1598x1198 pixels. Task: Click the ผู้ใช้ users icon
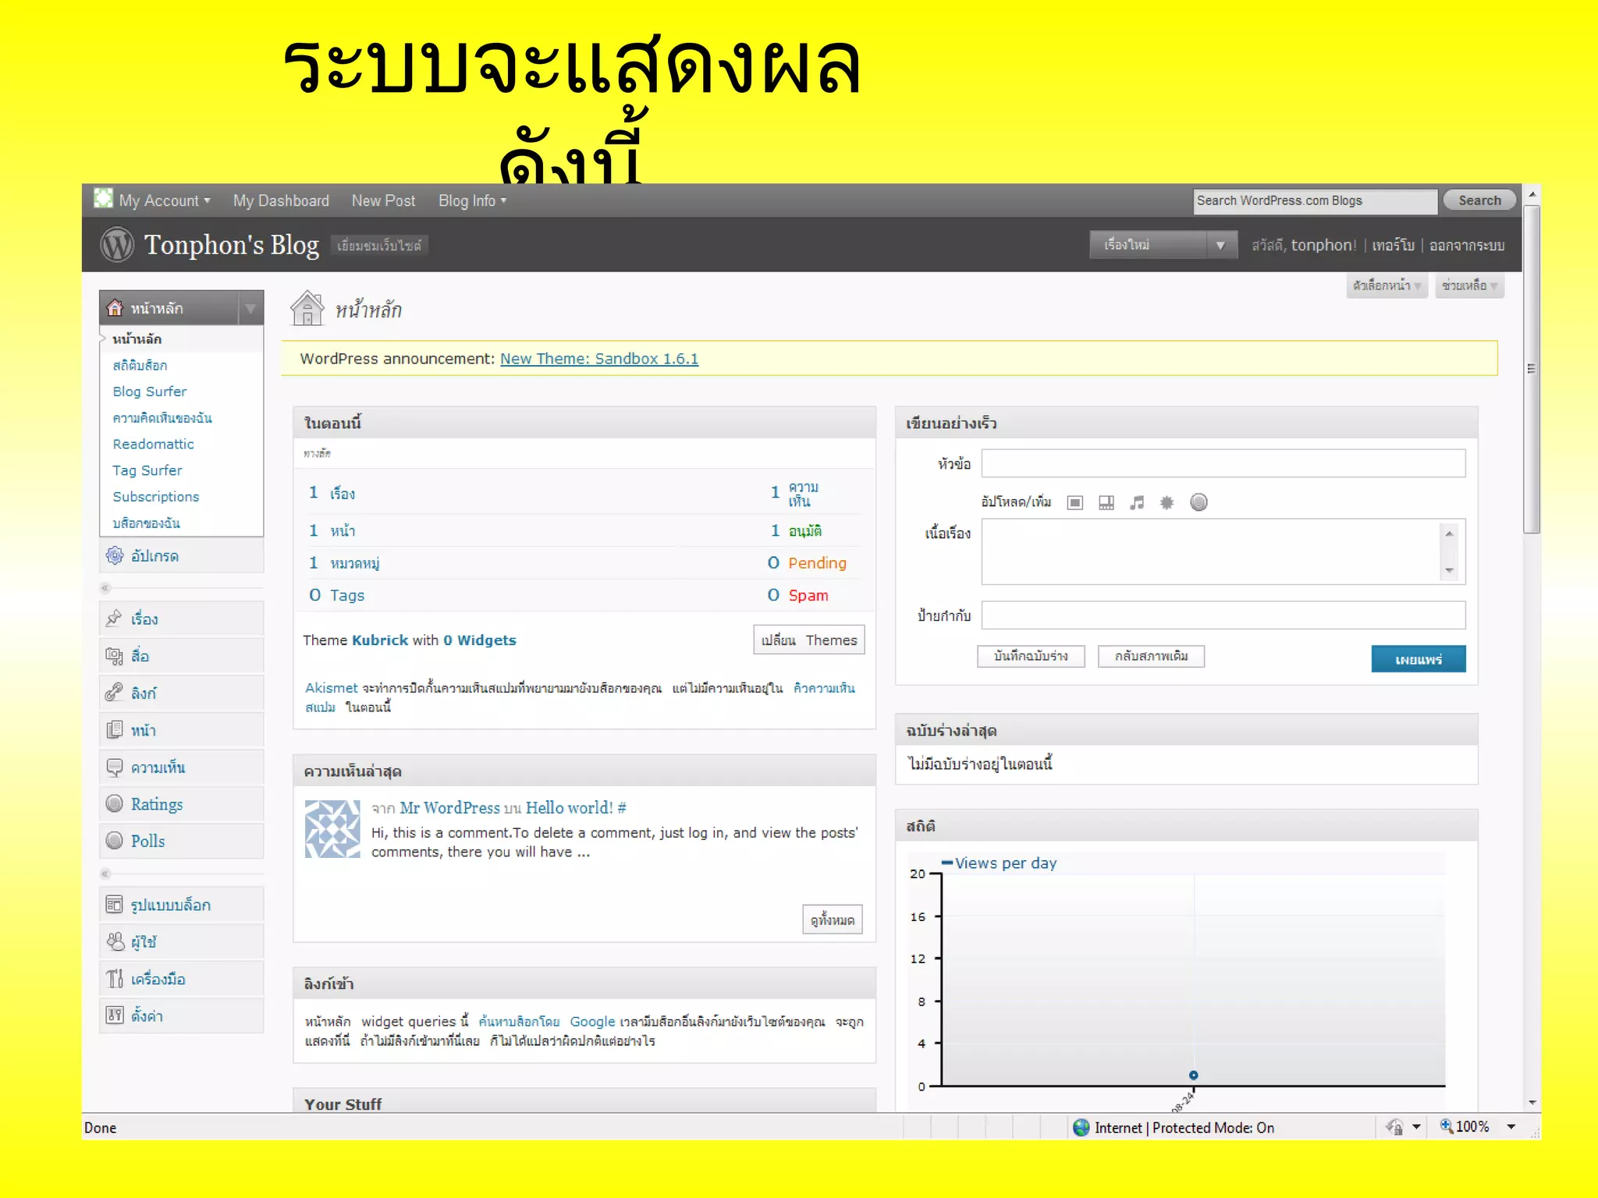(115, 941)
